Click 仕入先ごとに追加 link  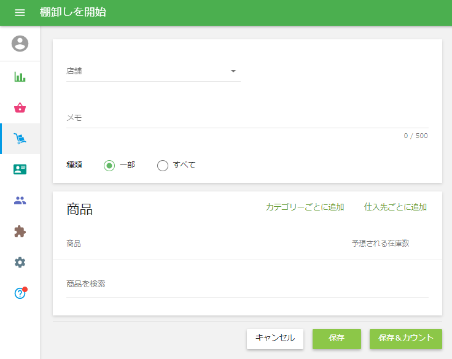pyautogui.click(x=395, y=207)
